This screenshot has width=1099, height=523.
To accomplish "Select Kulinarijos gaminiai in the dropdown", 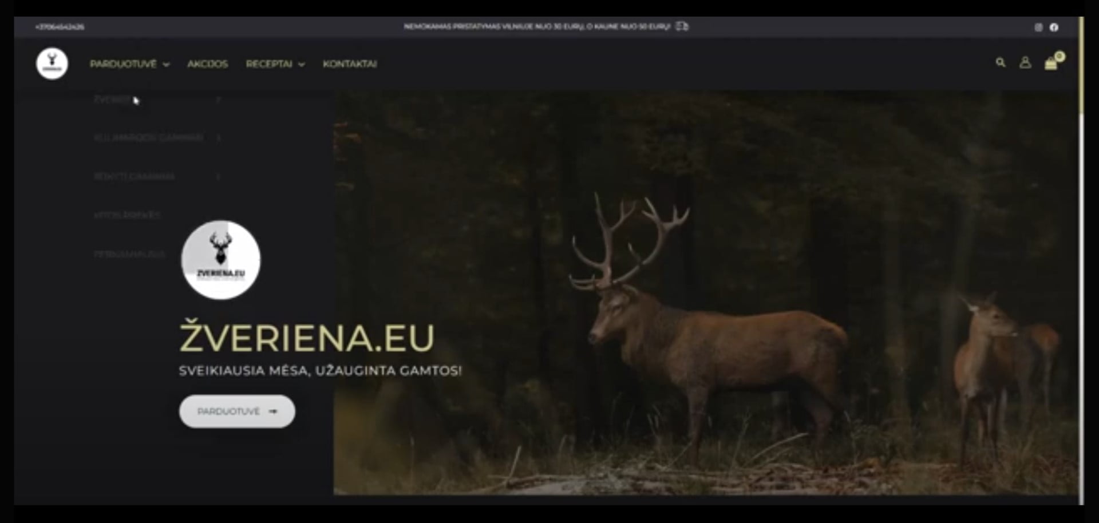I will (x=148, y=138).
